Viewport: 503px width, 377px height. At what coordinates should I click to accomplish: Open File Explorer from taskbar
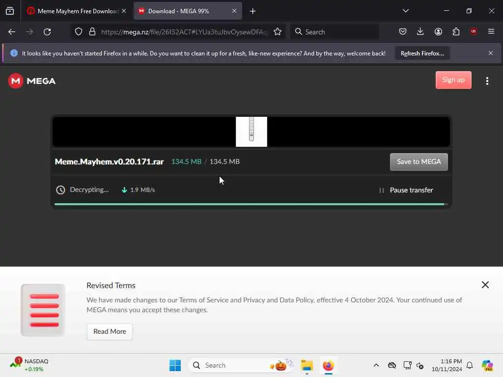pyautogui.click(x=307, y=365)
